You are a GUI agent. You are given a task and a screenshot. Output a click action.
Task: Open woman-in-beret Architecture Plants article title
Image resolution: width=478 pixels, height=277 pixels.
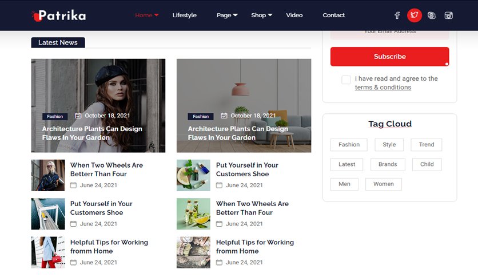92,133
